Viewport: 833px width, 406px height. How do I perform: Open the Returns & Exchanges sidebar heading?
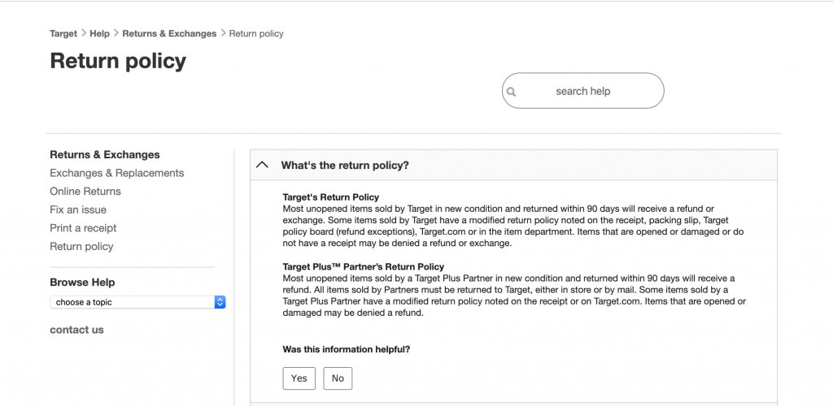(105, 155)
